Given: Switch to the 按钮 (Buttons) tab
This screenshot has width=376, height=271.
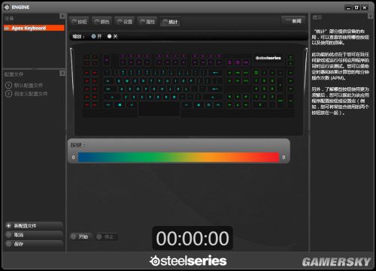Looking at the screenshot, I should 79,22.
